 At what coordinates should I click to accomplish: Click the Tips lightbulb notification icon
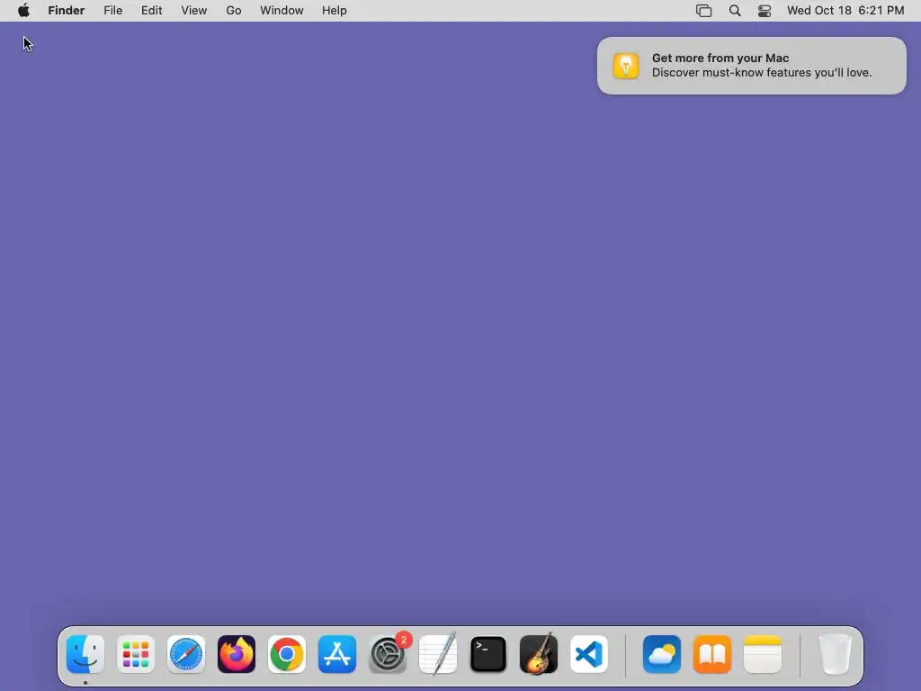tap(626, 66)
